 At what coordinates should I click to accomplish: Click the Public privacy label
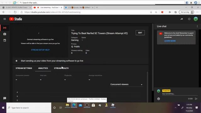[x=77, y=47]
